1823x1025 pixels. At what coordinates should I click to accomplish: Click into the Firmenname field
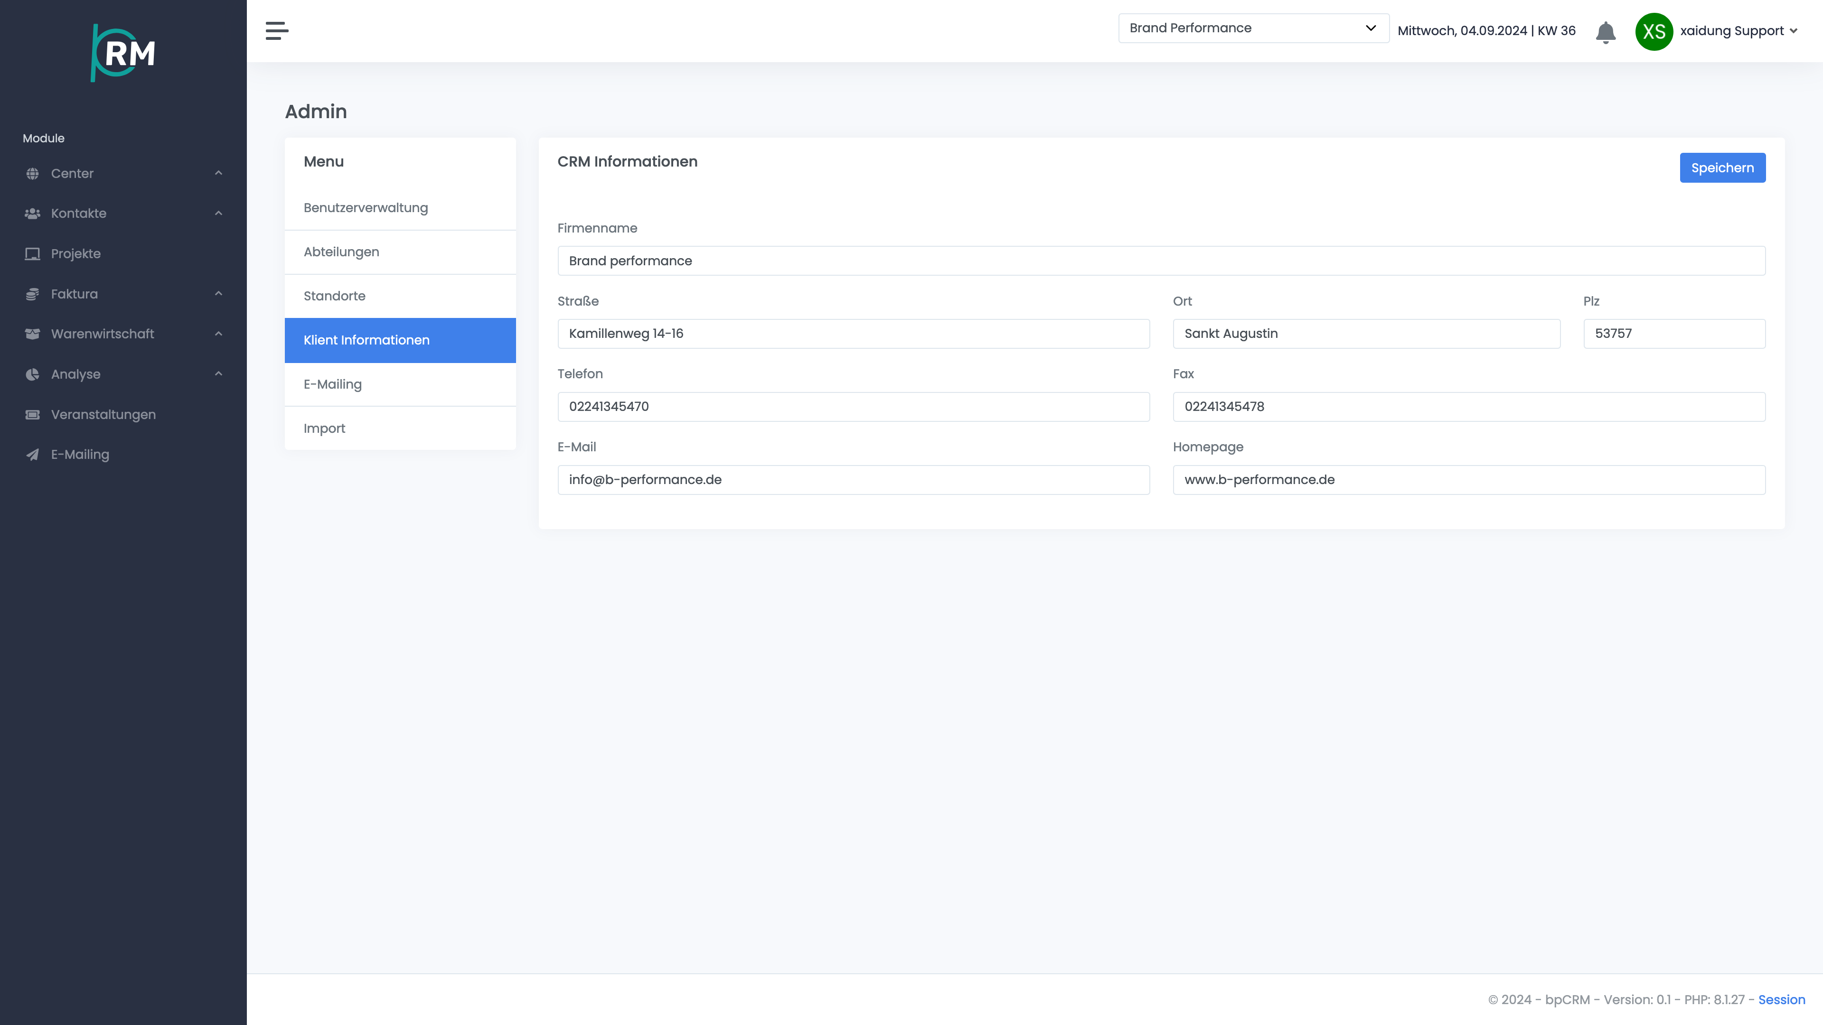[x=1161, y=261]
